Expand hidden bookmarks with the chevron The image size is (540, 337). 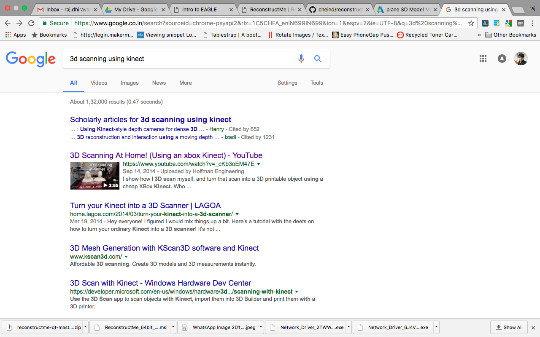click(x=479, y=35)
